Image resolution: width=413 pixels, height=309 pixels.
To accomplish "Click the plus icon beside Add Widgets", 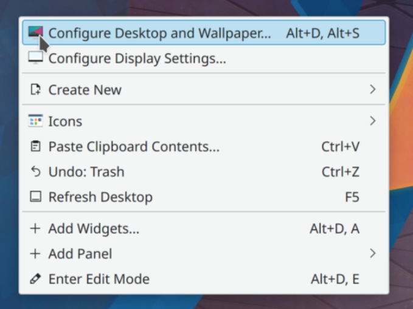I will pos(36,229).
